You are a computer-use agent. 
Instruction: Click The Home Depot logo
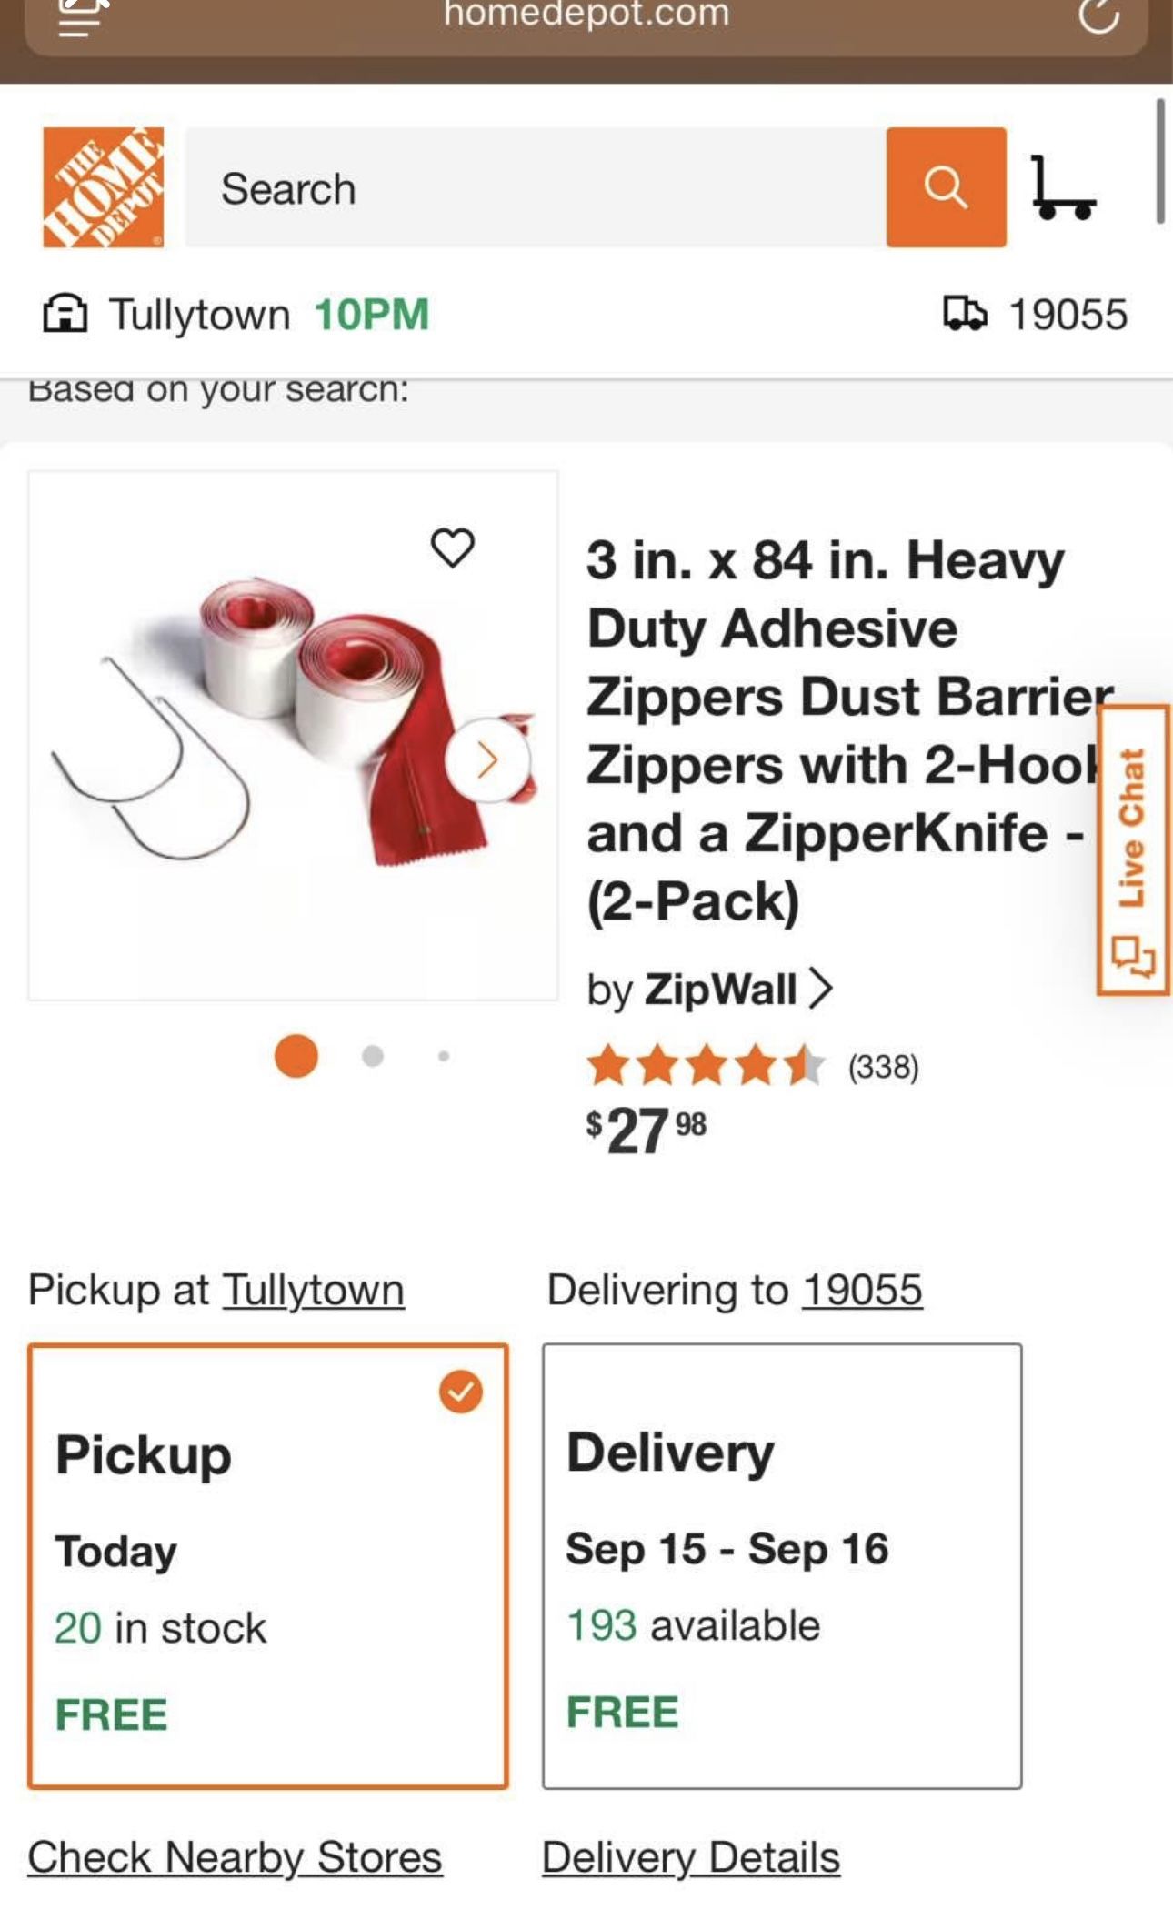tap(103, 187)
